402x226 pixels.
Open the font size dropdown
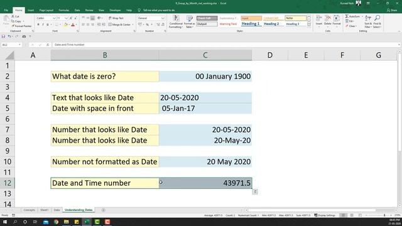coord(66,18)
